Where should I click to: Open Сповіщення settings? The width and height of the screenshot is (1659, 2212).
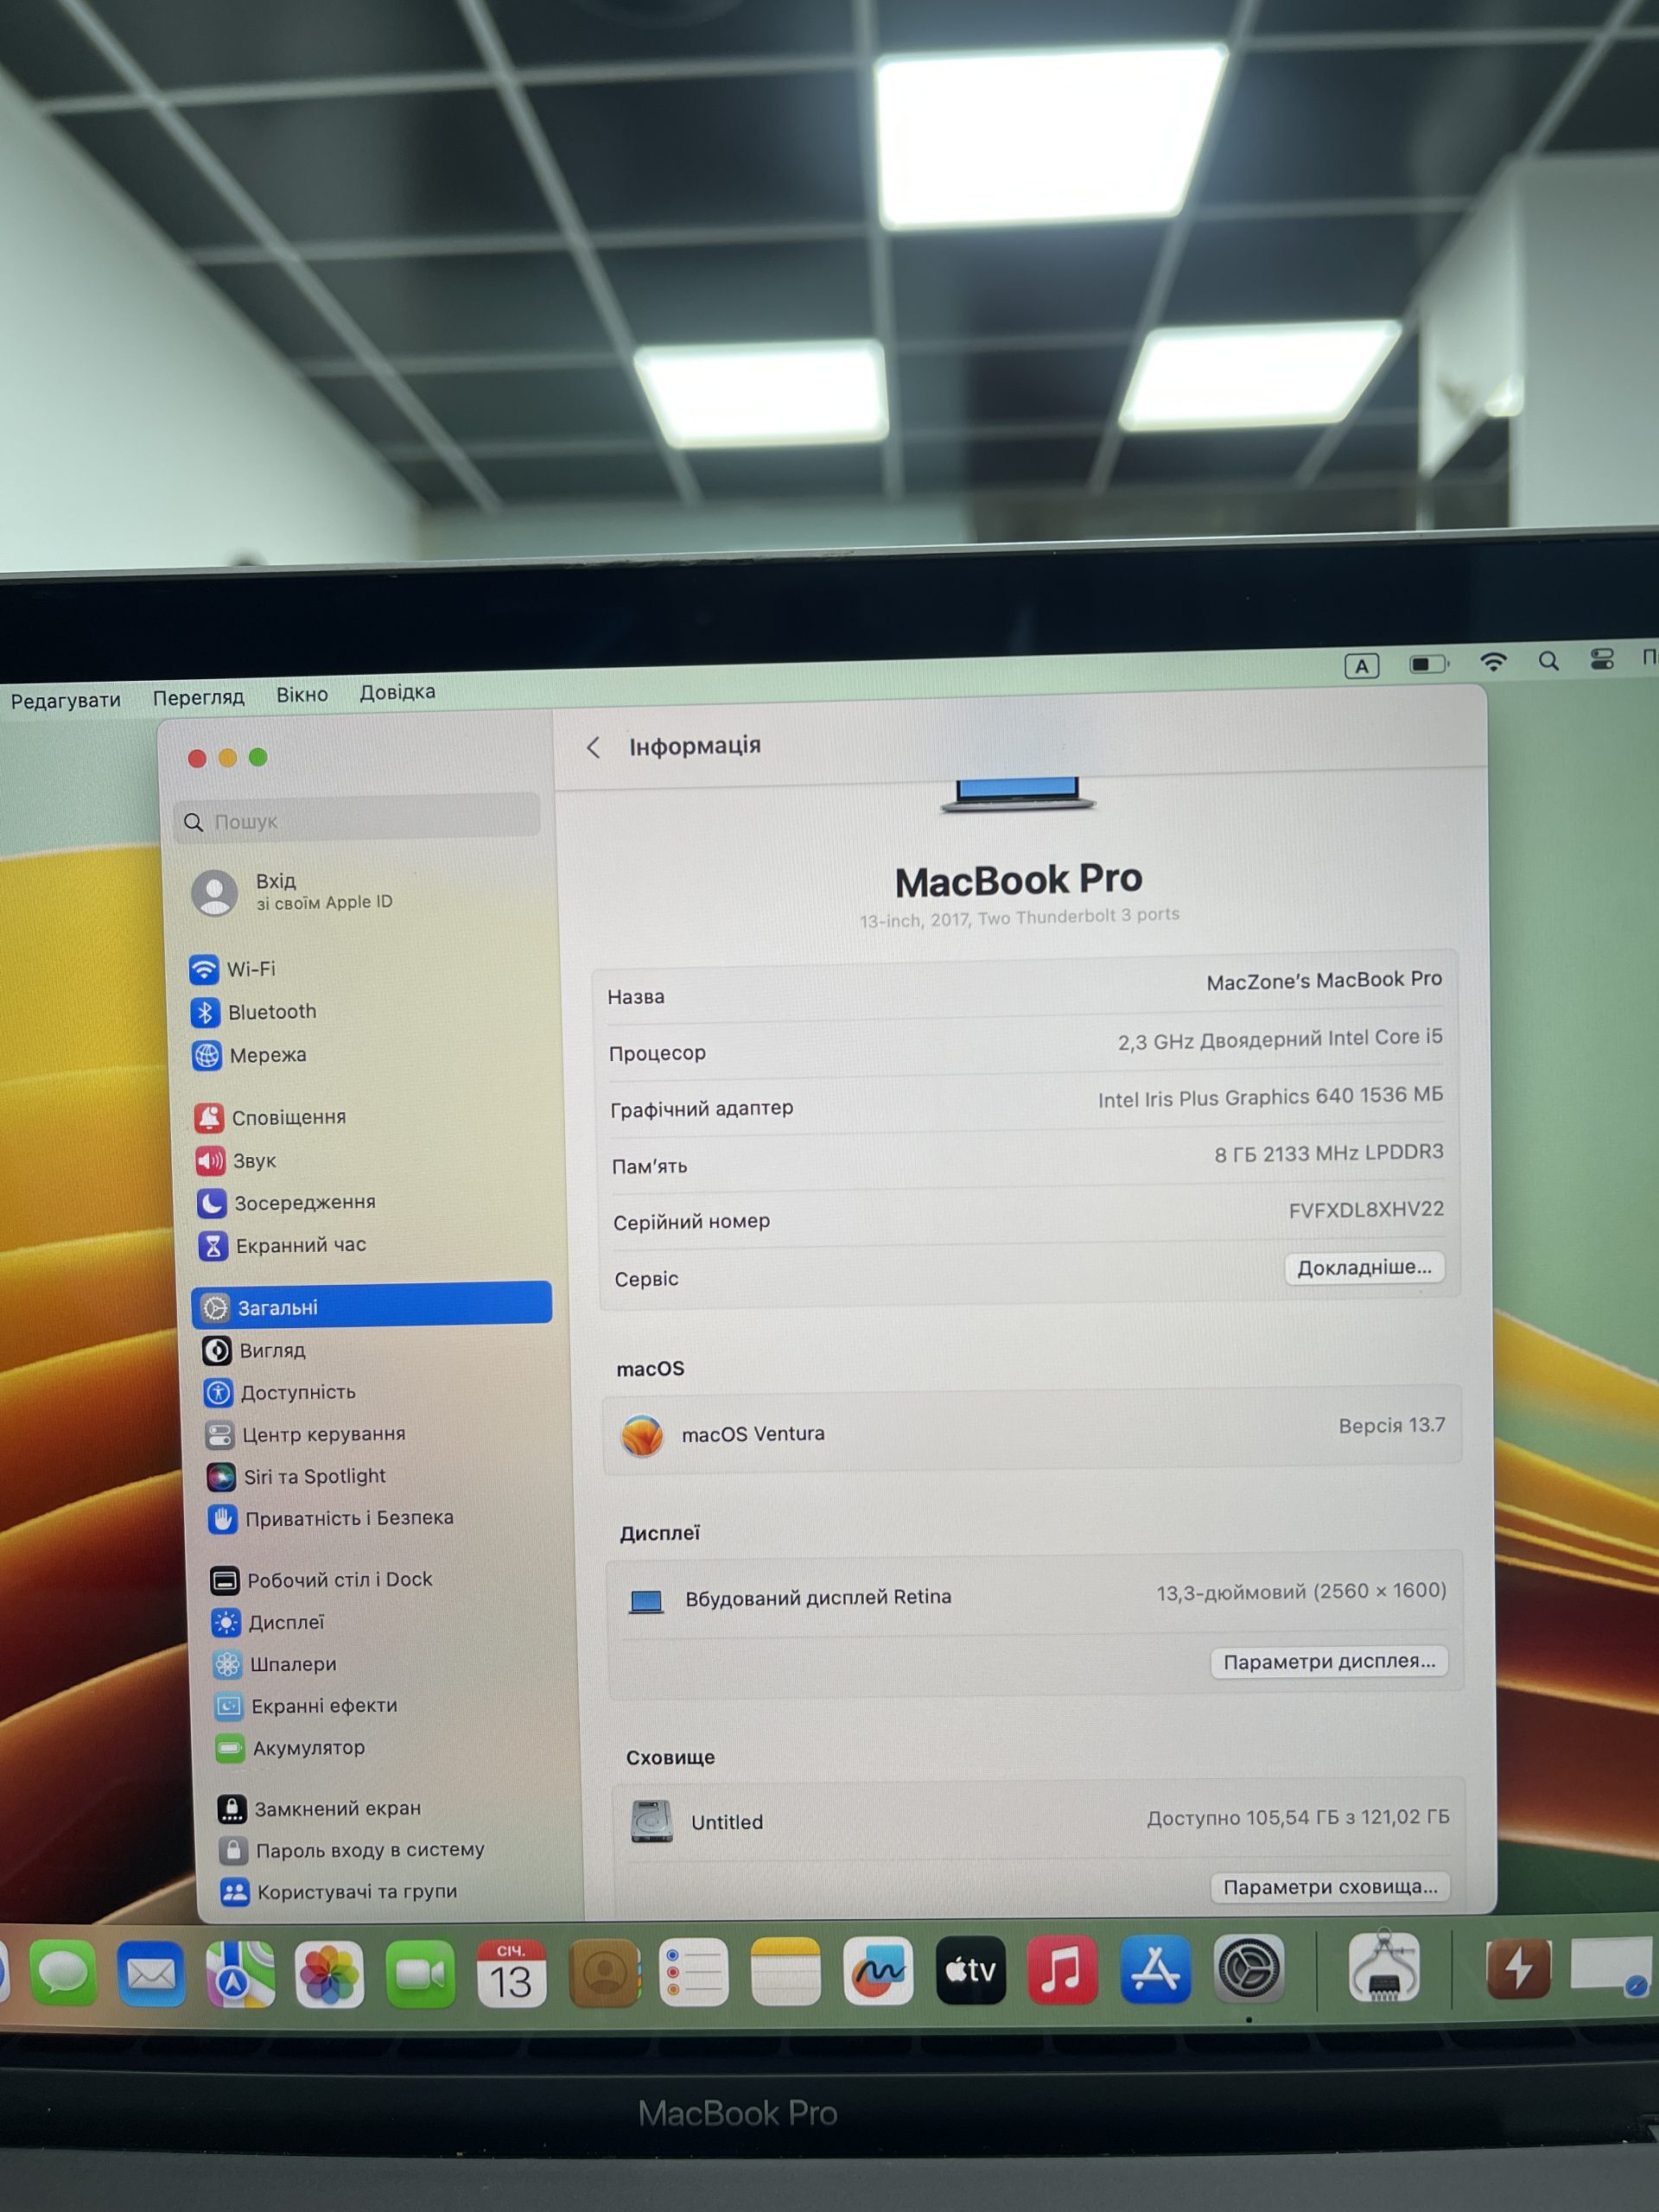(270, 1117)
